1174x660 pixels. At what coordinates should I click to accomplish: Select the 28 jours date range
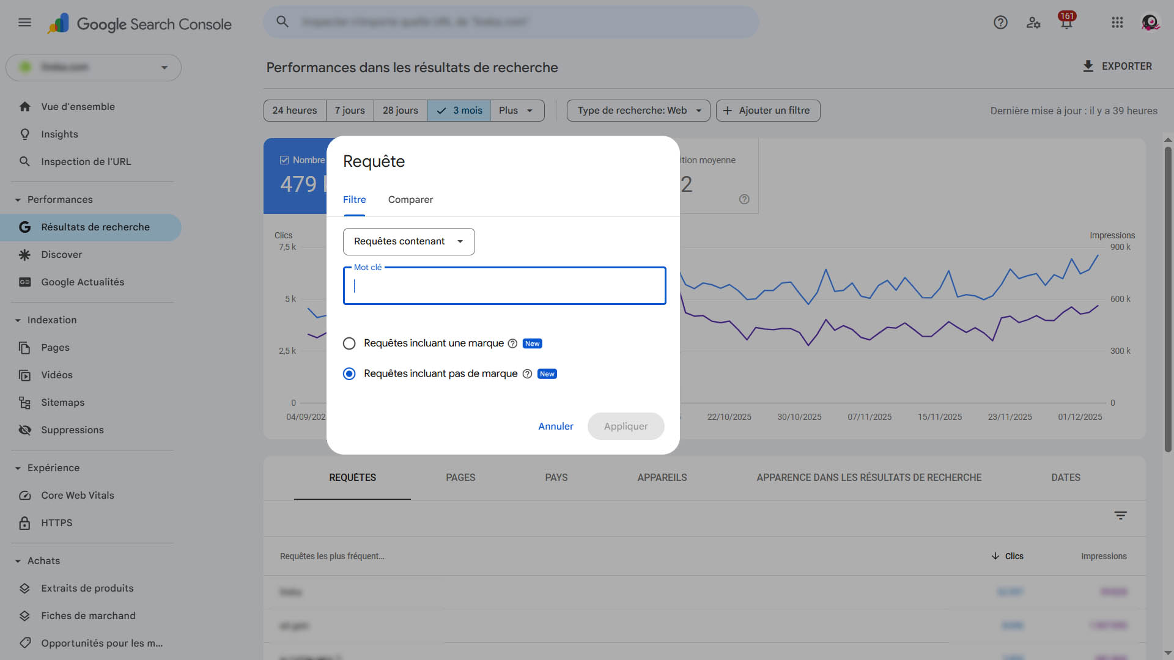tap(401, 111)
